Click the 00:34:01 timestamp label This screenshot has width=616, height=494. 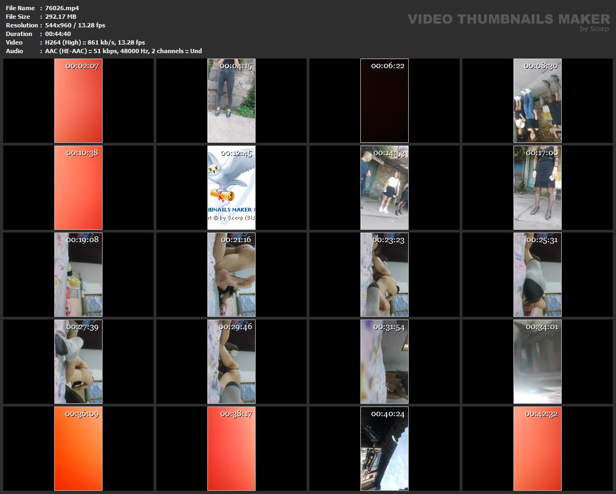(x=541, y=326)
